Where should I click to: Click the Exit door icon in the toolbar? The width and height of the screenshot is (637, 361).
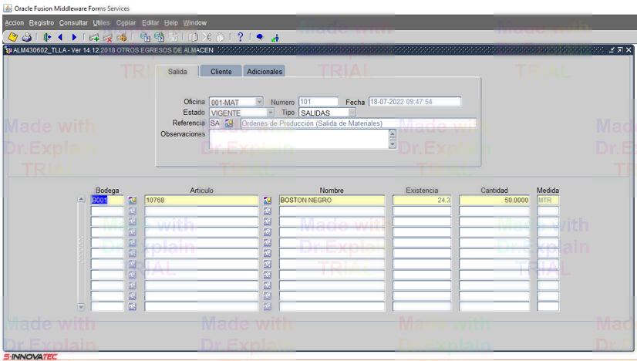[47, 37]
